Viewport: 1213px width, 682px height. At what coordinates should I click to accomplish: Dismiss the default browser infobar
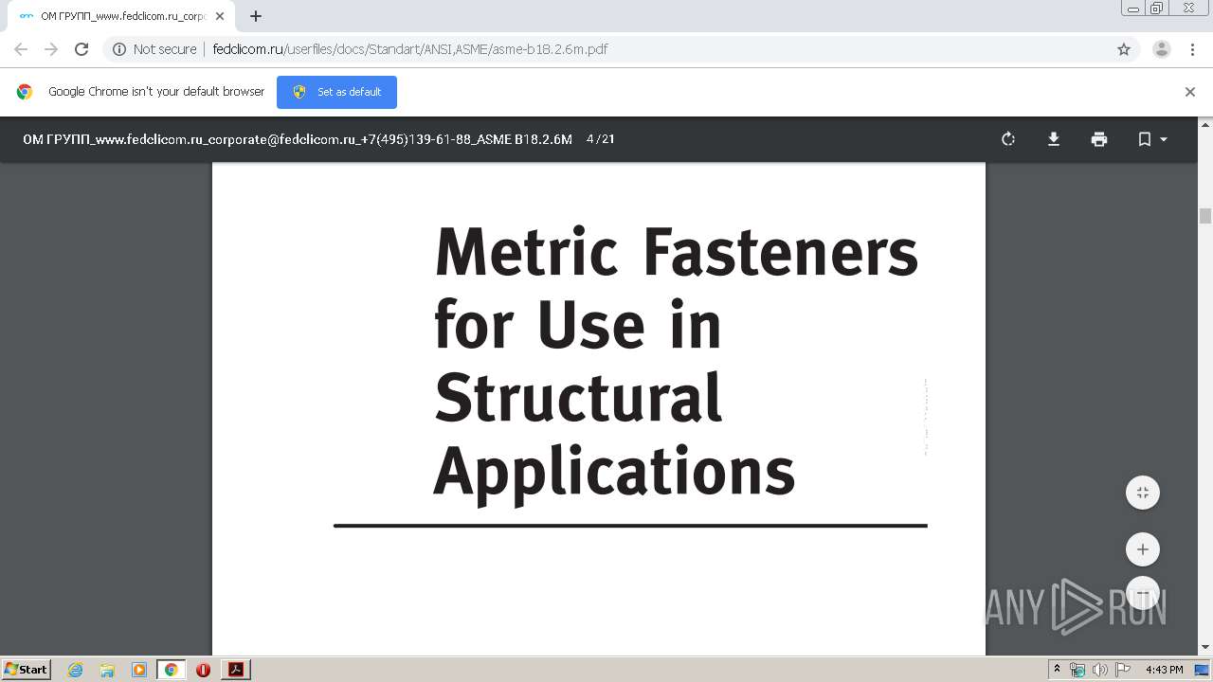click(1190, 92)
